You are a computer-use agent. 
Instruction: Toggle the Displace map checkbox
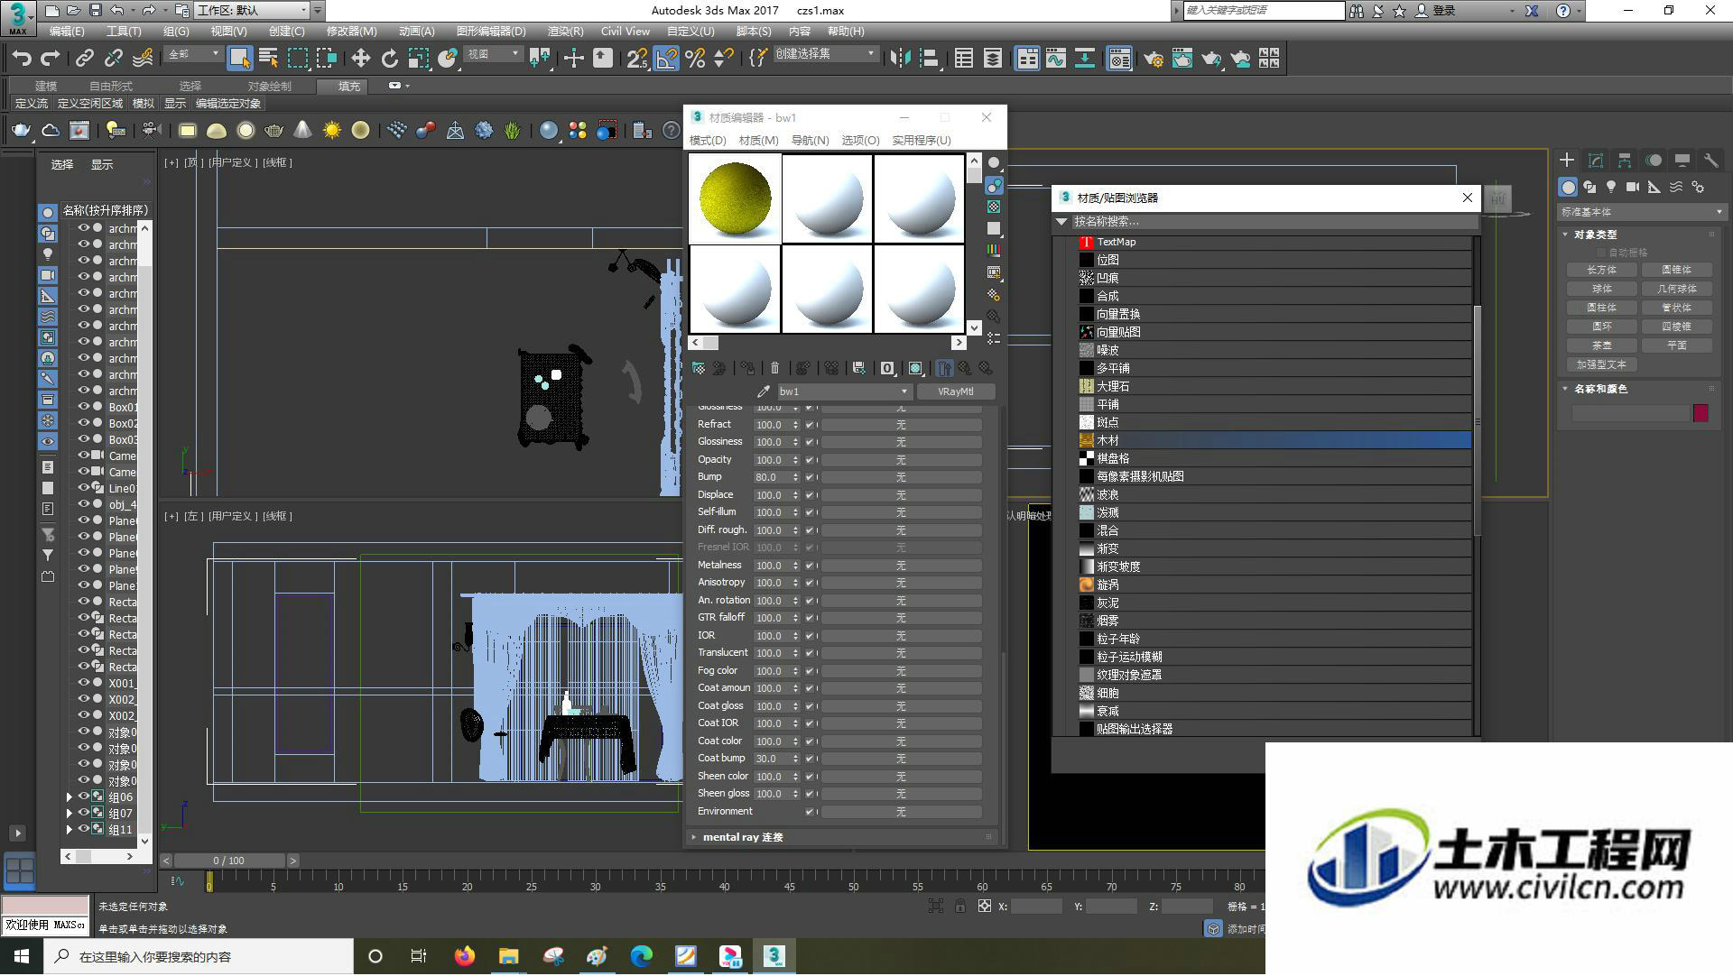[x=810, y=495]
